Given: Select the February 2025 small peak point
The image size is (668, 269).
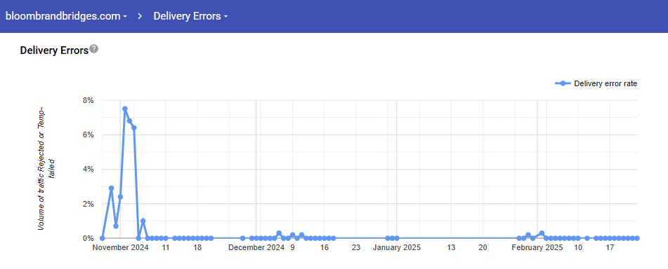Looking at the screenshot, I should coord(542,233).
